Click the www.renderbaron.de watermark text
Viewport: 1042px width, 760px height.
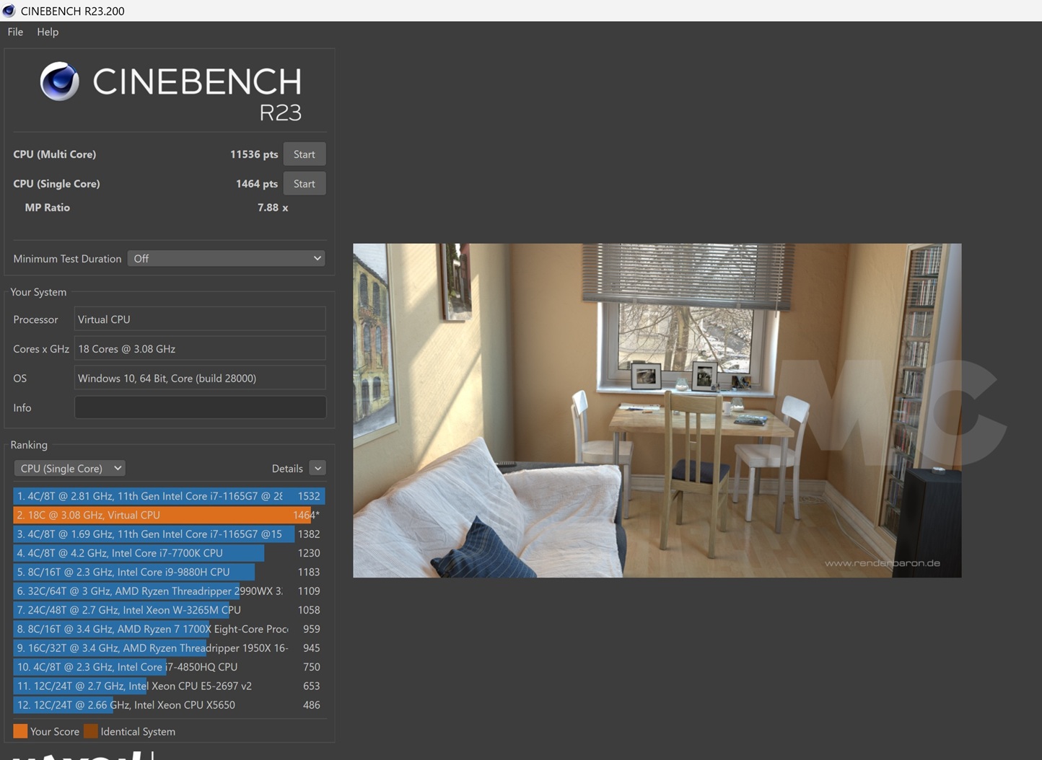[x=883, y=563]
